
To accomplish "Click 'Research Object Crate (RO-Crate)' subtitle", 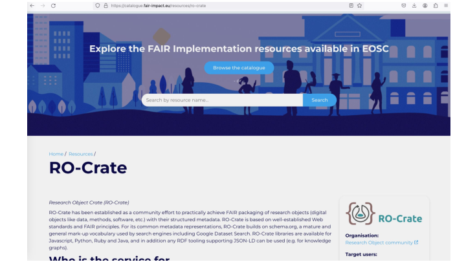I will [89, 202].
